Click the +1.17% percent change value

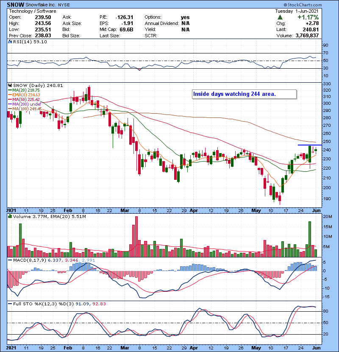coord(308,17)
